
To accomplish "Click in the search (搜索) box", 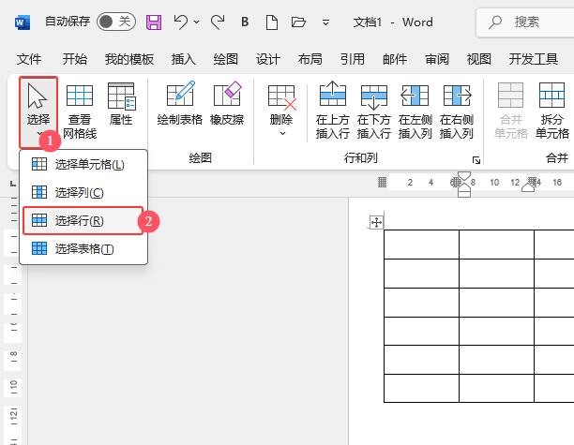I will 525,22.
